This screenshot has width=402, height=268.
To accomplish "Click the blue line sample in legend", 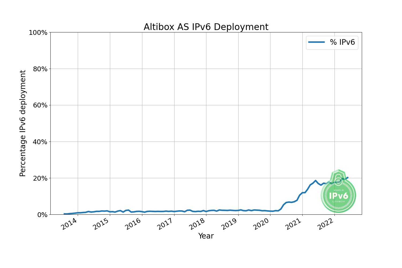I will point(316,42).
